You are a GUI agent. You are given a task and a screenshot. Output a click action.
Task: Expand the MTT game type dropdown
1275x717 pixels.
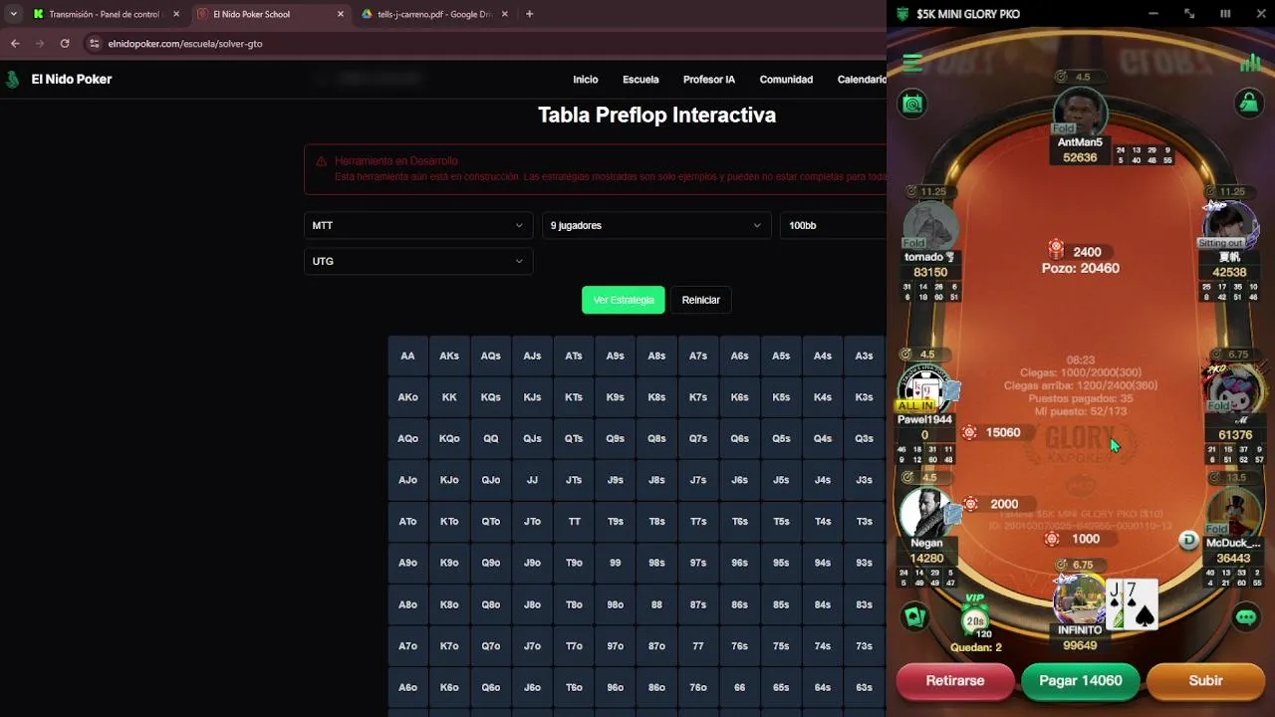417,225
